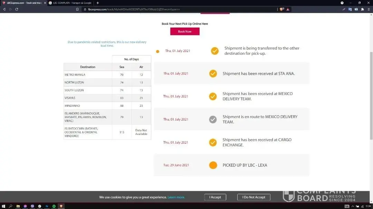Viewport: 373px width, 209px height.
Task: Click the Brave Shields lion icon
Action: 282,9
